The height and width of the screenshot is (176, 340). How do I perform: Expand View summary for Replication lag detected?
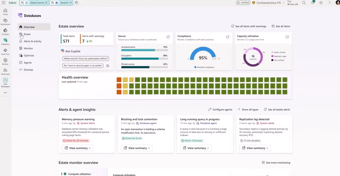pyautogui.click(x=255, y=148)
